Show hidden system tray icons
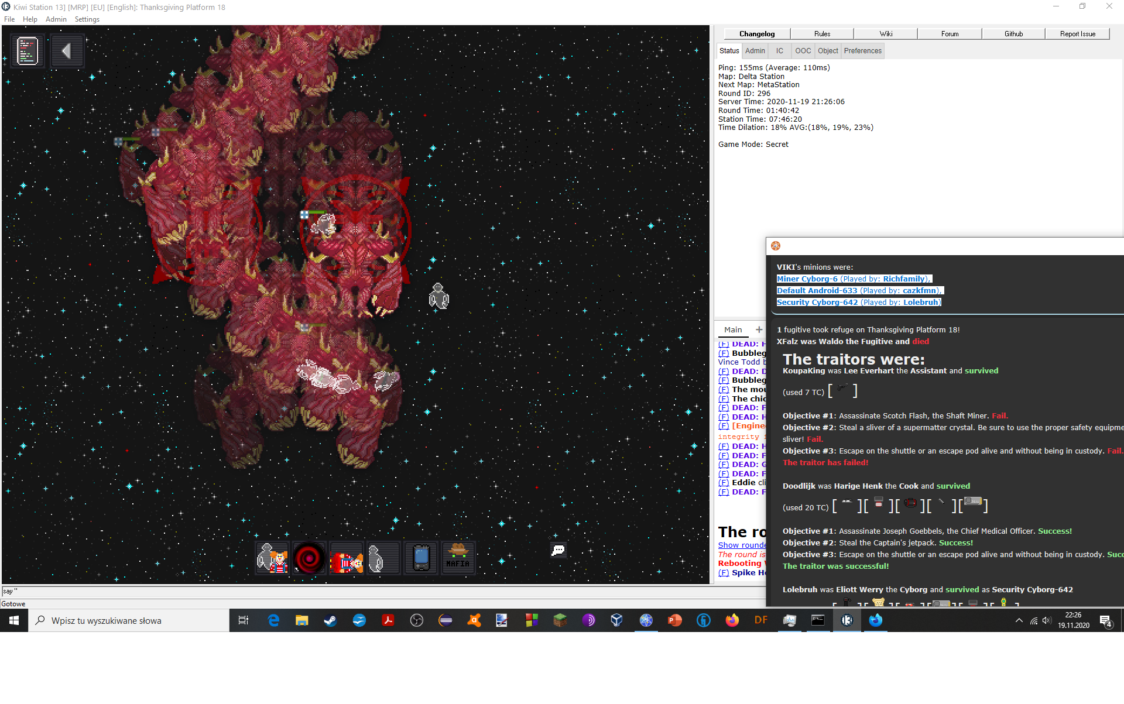 (1019, 620)
